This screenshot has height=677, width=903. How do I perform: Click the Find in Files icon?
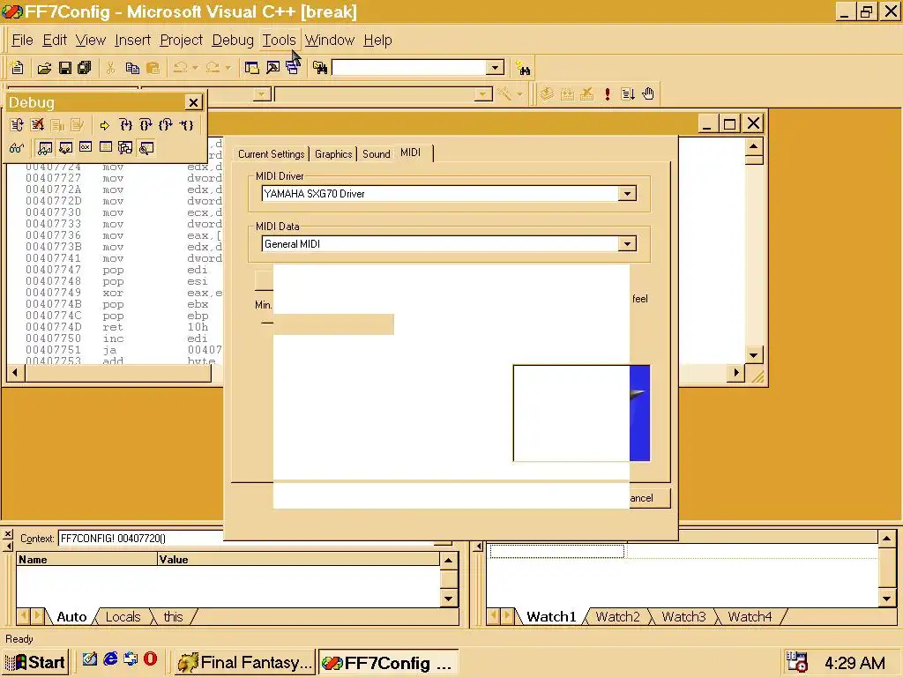pyautogui.click(x=320, y=68)
